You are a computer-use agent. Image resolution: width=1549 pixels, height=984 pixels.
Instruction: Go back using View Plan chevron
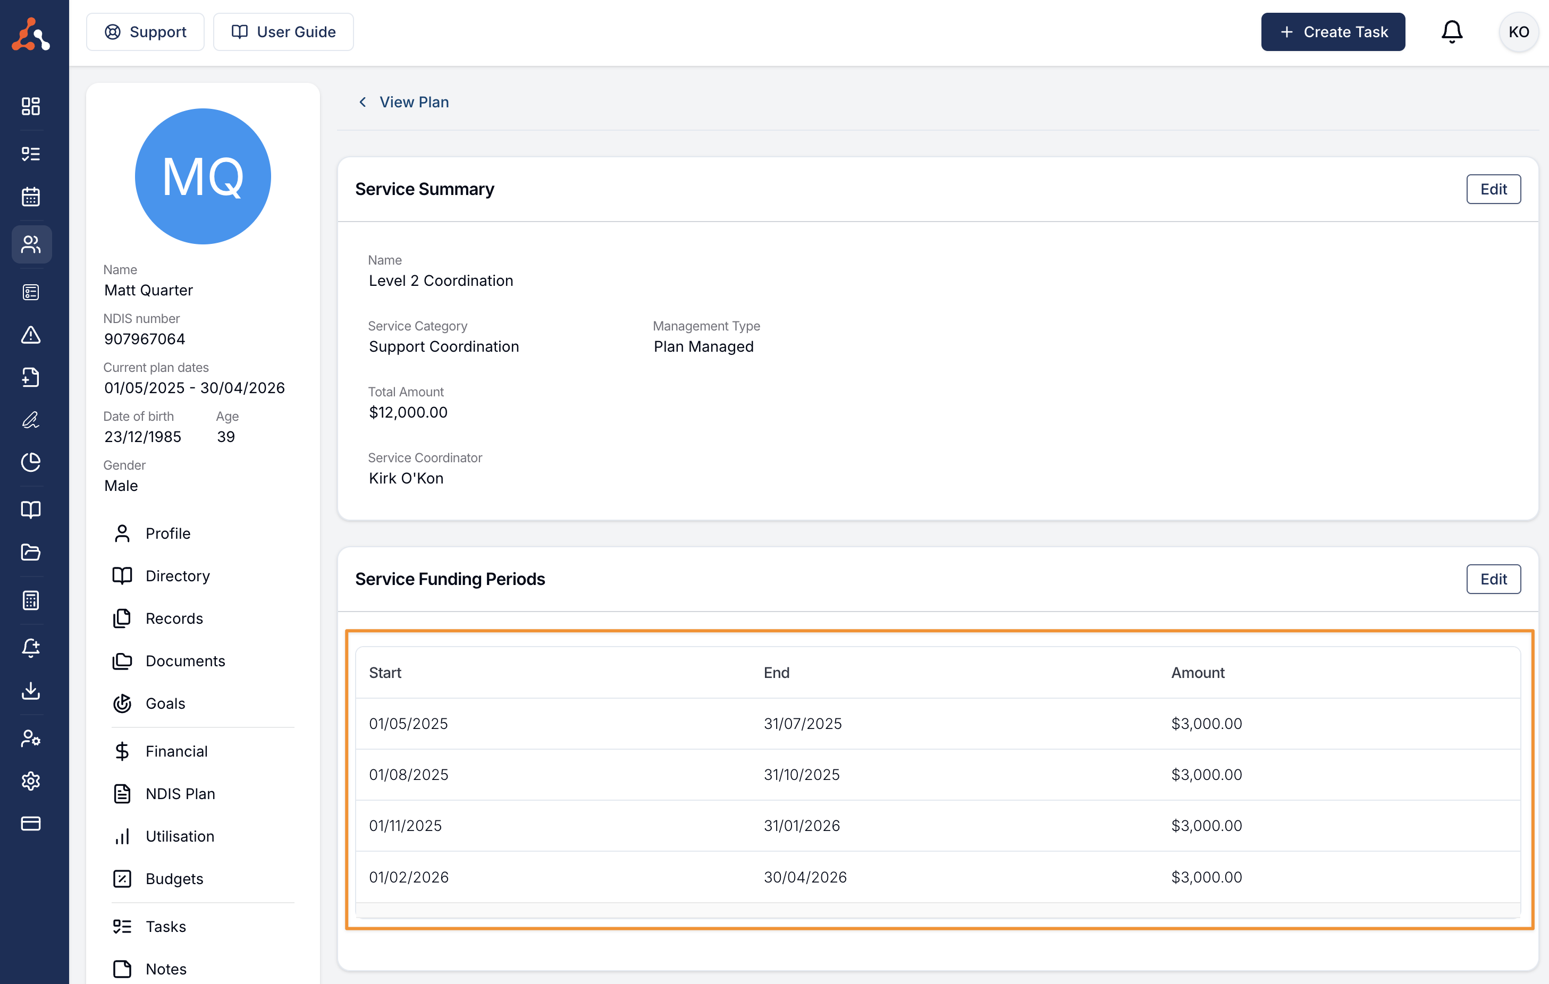coord(363,102)
